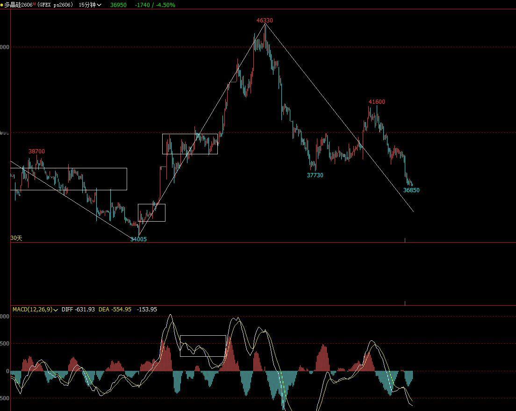This screenshot has height=411, width=516.
Task: Click the latest price 36950
Action: [118, 5]
